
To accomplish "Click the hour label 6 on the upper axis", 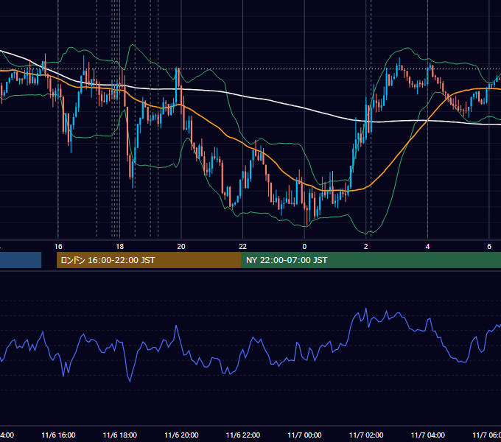I will click(489, 247).
